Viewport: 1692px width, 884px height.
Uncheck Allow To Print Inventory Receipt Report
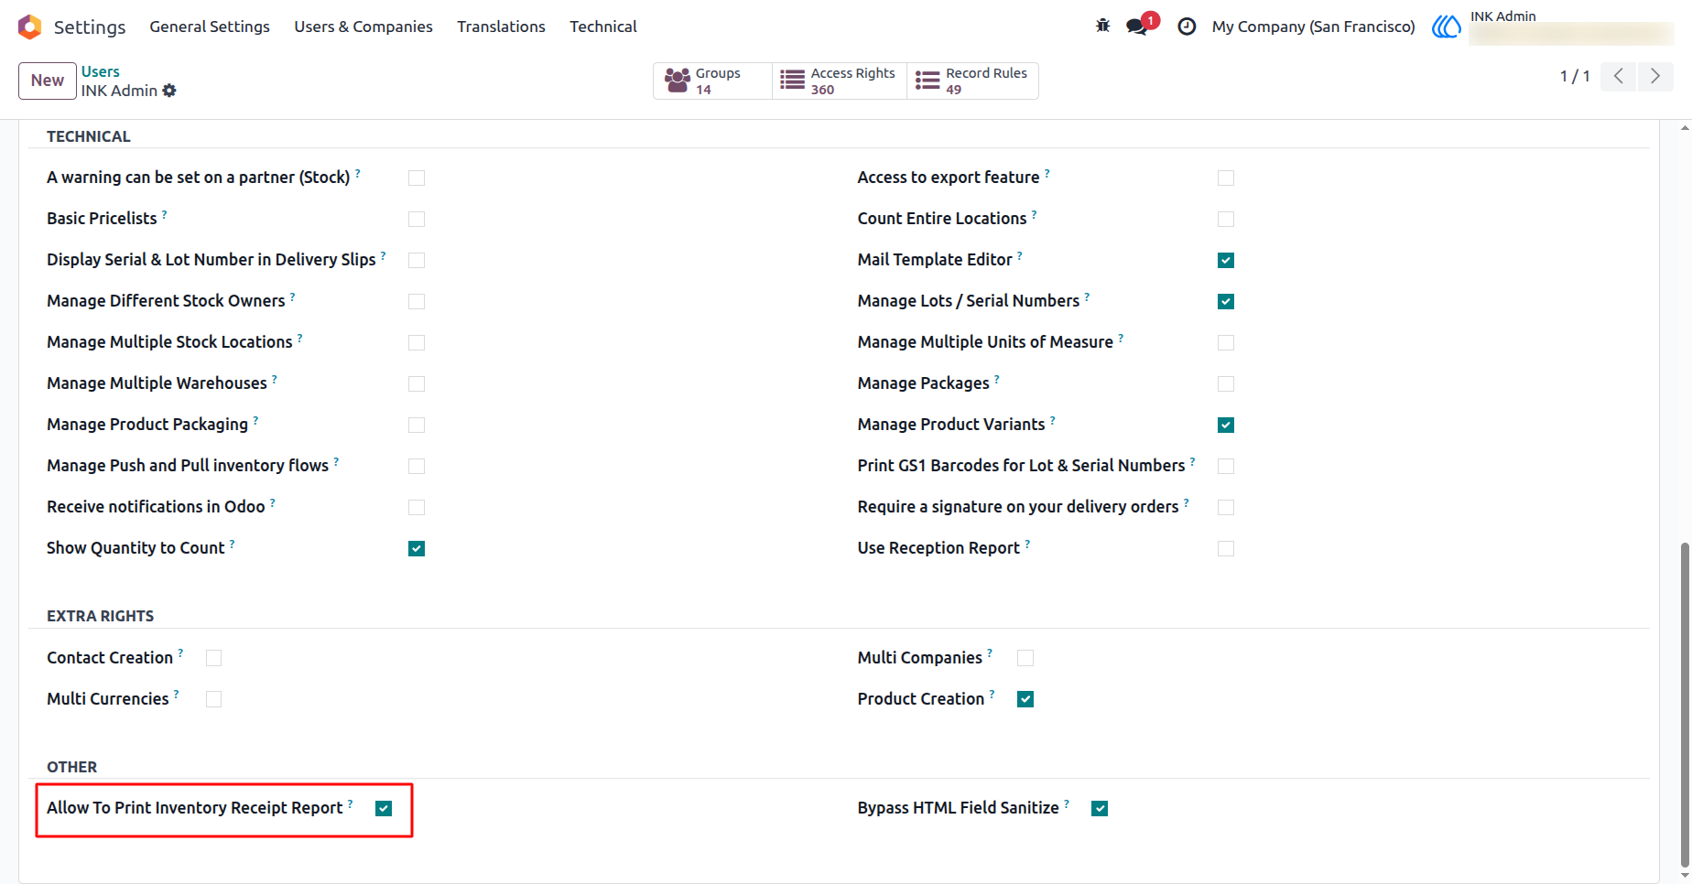click(384, 808)
